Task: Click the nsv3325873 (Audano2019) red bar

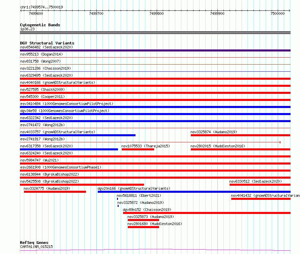Action: 143,220
